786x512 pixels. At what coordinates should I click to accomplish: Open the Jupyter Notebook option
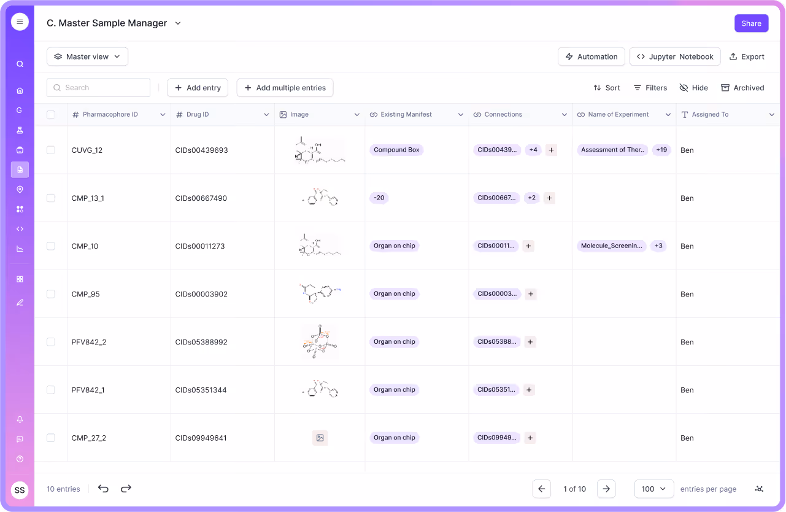(x=675, y=56)
